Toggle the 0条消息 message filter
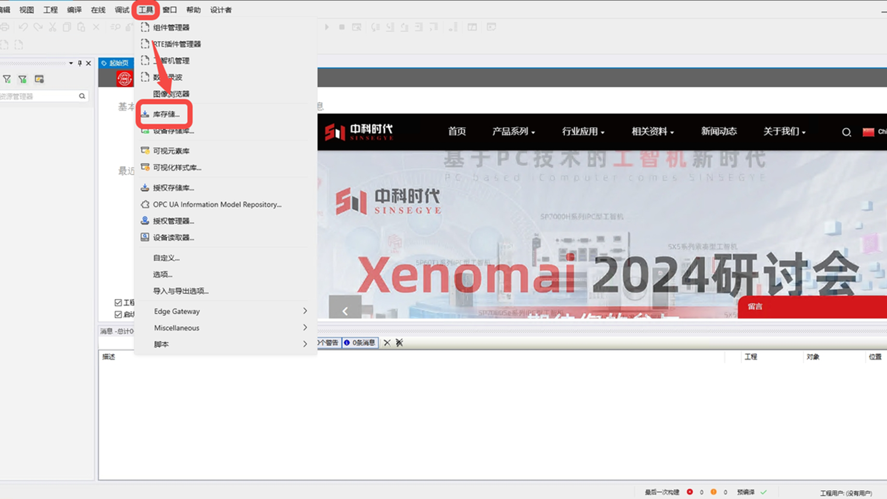This screenshot has width=887, height=499. click(x=360, y=343)
